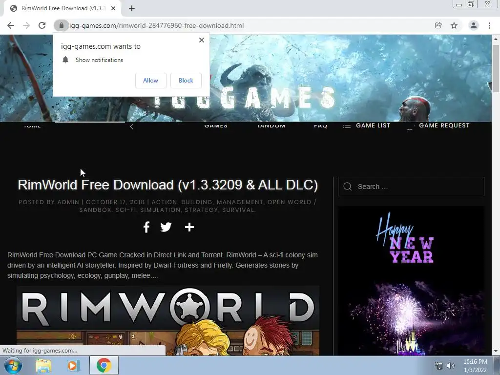
Task: Open the RANDOM menu item
Action: coord(271,125)
